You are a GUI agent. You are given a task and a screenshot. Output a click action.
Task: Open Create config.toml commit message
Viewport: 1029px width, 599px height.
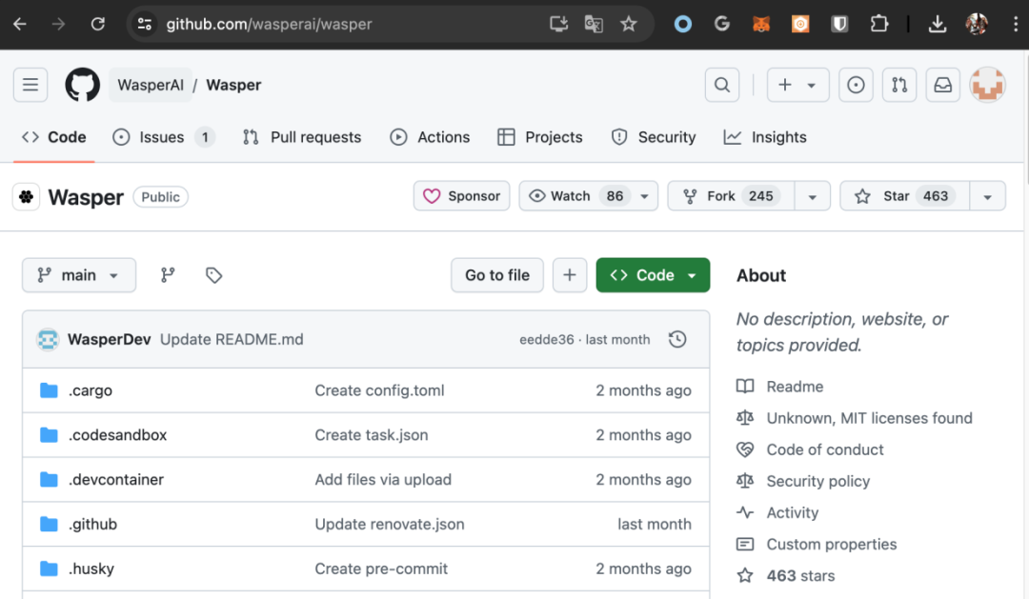(379, 390)
